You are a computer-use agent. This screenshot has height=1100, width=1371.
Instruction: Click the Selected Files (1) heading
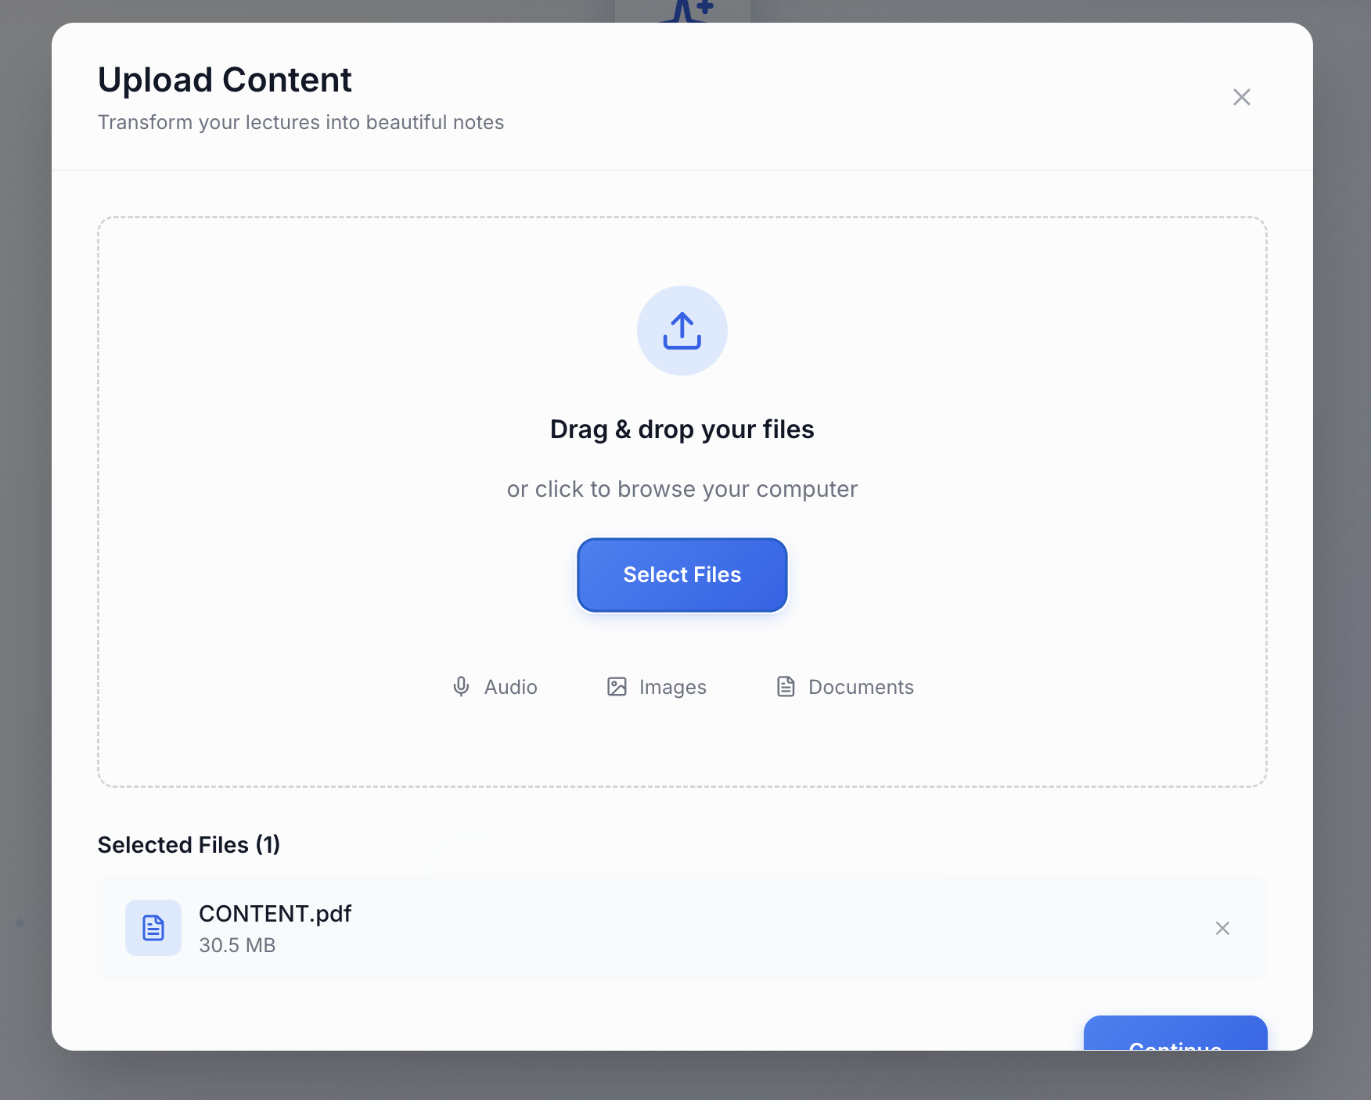189,845
